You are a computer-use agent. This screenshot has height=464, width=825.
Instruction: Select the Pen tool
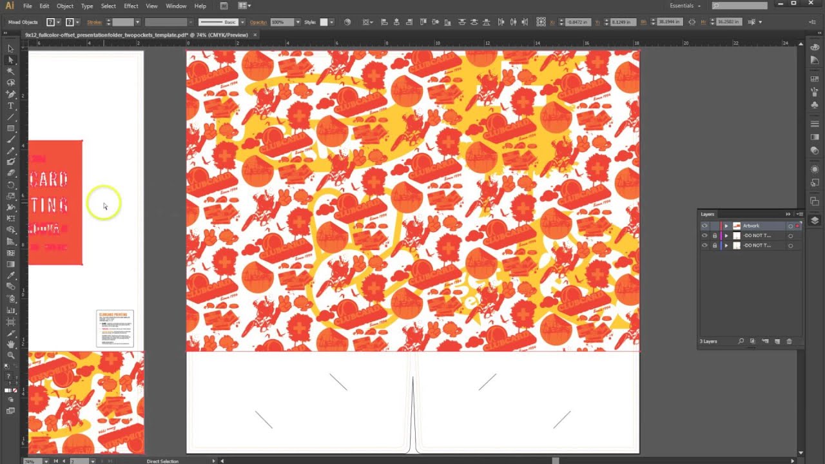10,94
